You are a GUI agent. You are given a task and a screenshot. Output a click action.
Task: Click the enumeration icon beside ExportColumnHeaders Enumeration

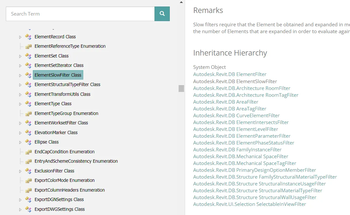28,190
